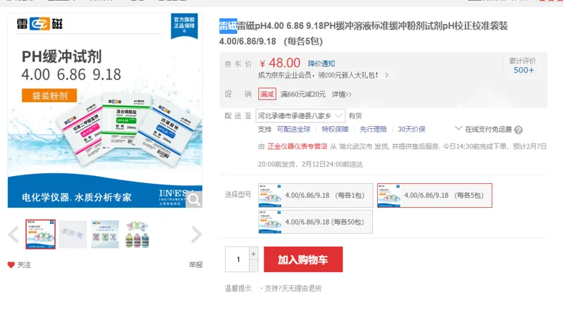564x326 pixels.
Task: Click the magnifier zoom icon on product image
Action: (x=194, y=199)
